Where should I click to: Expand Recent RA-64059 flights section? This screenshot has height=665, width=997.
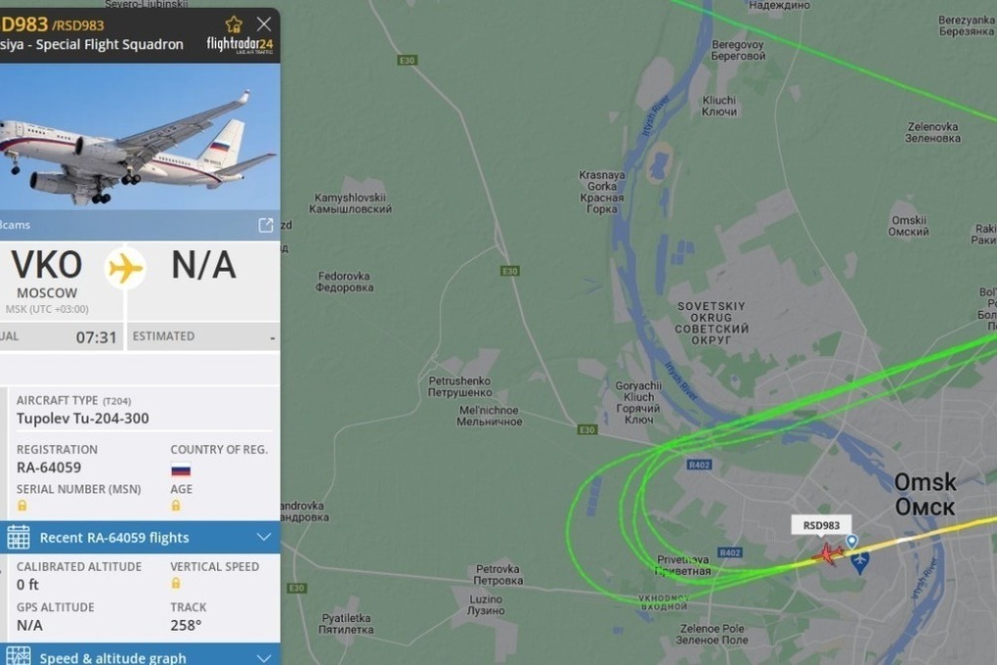pyautogui.click(x=140, y=537)
